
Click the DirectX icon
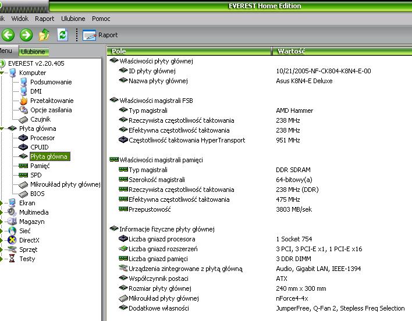pos(12,240)
